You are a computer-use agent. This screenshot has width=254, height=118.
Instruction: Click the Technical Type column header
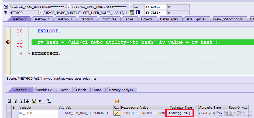click(x=184, y=107)
